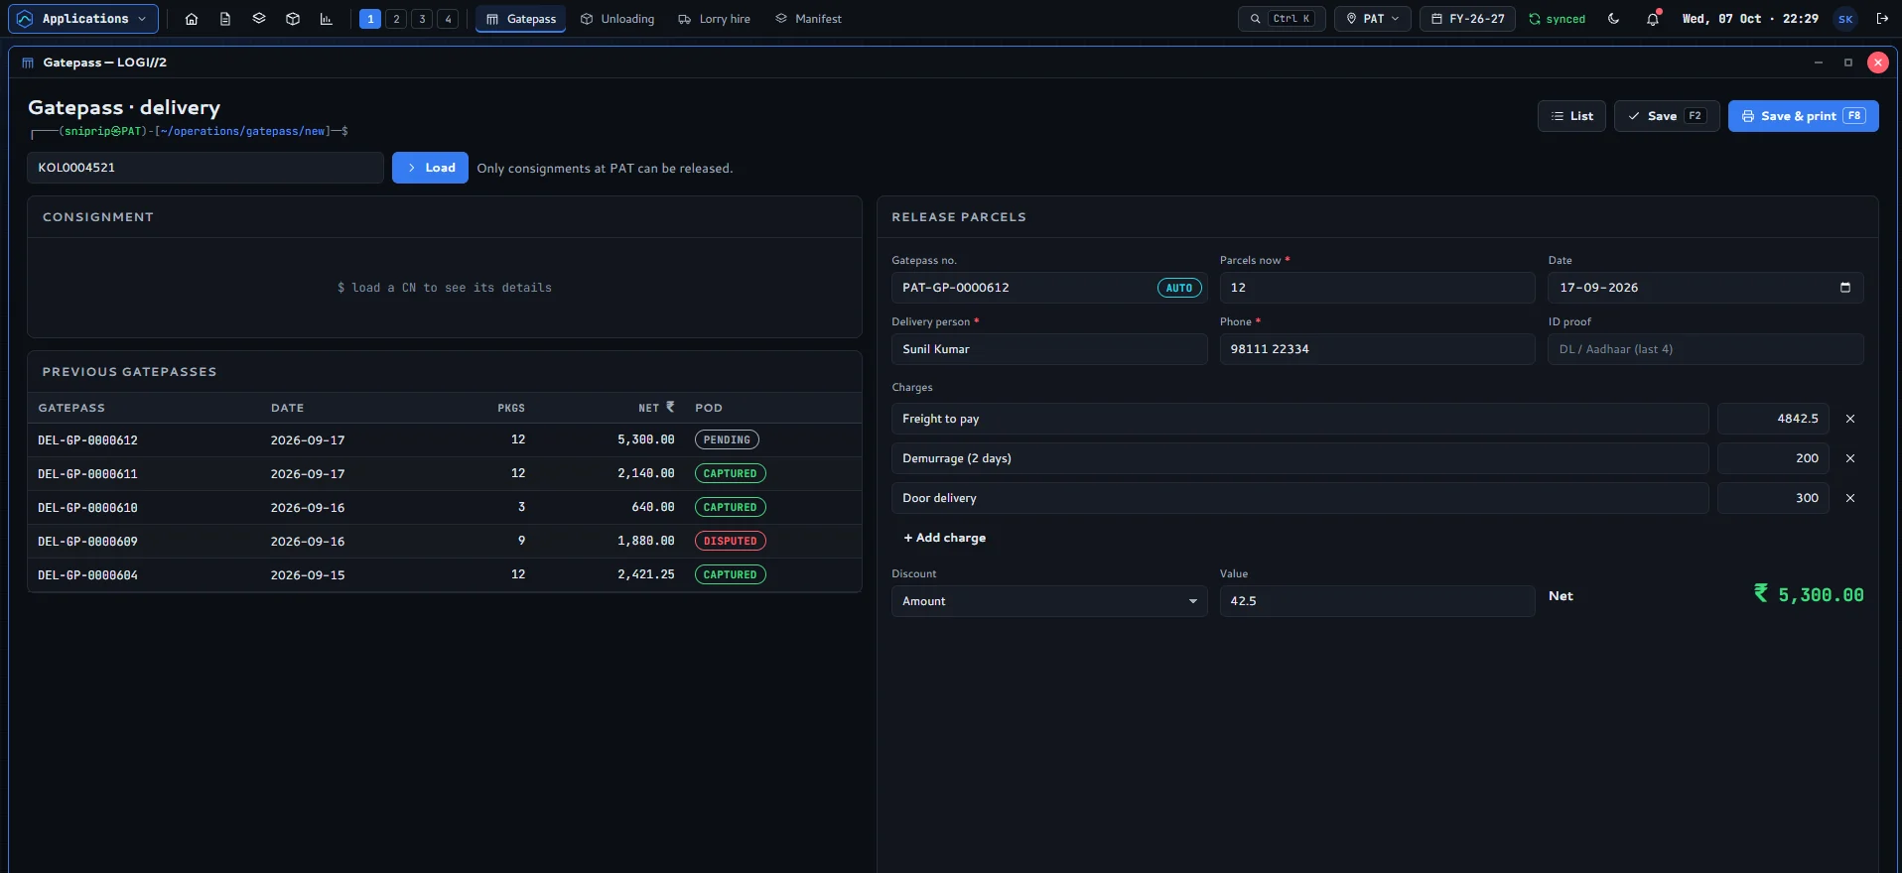This screenshot has width=1902, height=873.
Task: Click the synced status indicator
Action: tap(1557, 19)
